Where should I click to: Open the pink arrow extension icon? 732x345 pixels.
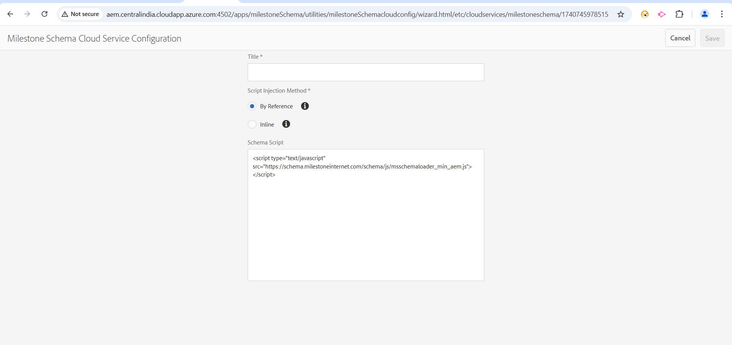[x=662, y=14]
